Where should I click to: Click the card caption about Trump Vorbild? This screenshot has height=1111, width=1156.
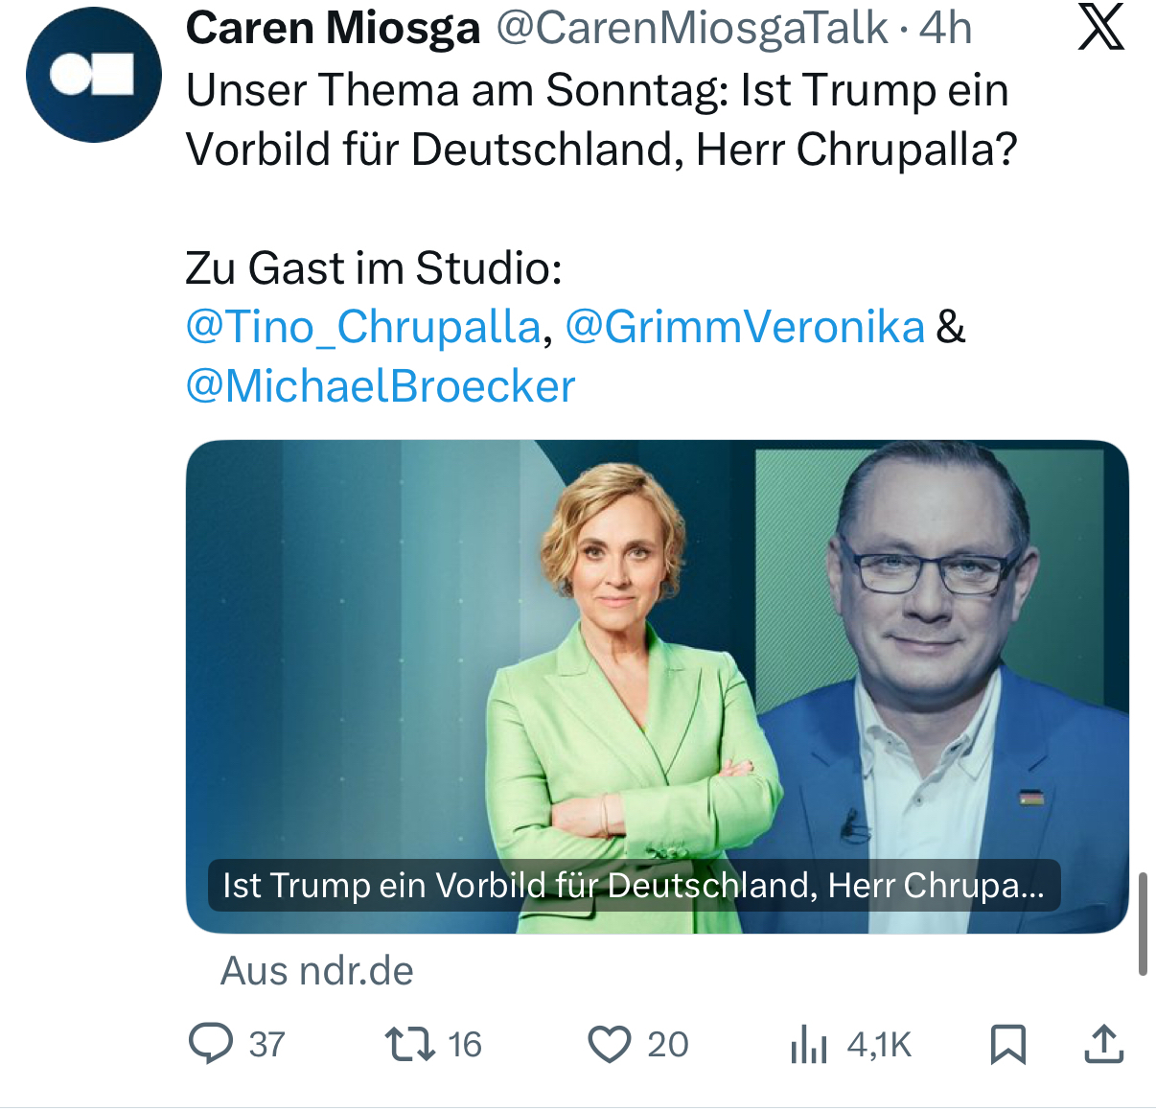pyautogui.click(x=633, y=885)
